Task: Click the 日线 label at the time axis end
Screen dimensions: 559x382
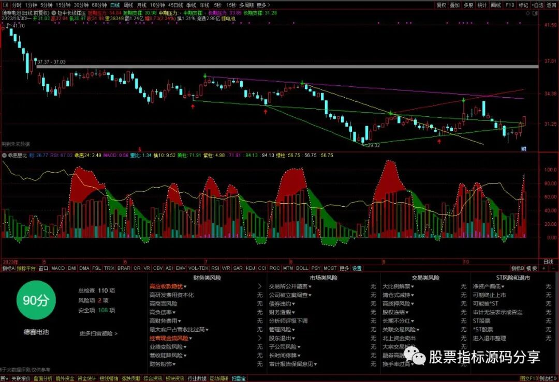Action: (548, 262)
